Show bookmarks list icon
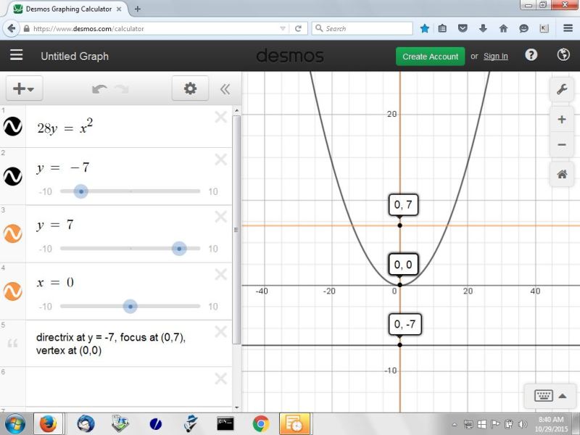The image size is (580, 435). point(442,28)
